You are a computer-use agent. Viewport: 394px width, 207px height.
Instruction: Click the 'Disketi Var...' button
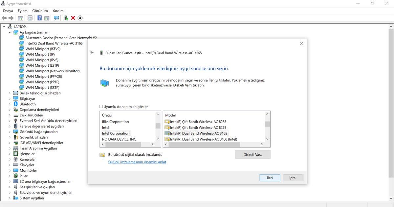pyautogui.click(x=252, y=154)
